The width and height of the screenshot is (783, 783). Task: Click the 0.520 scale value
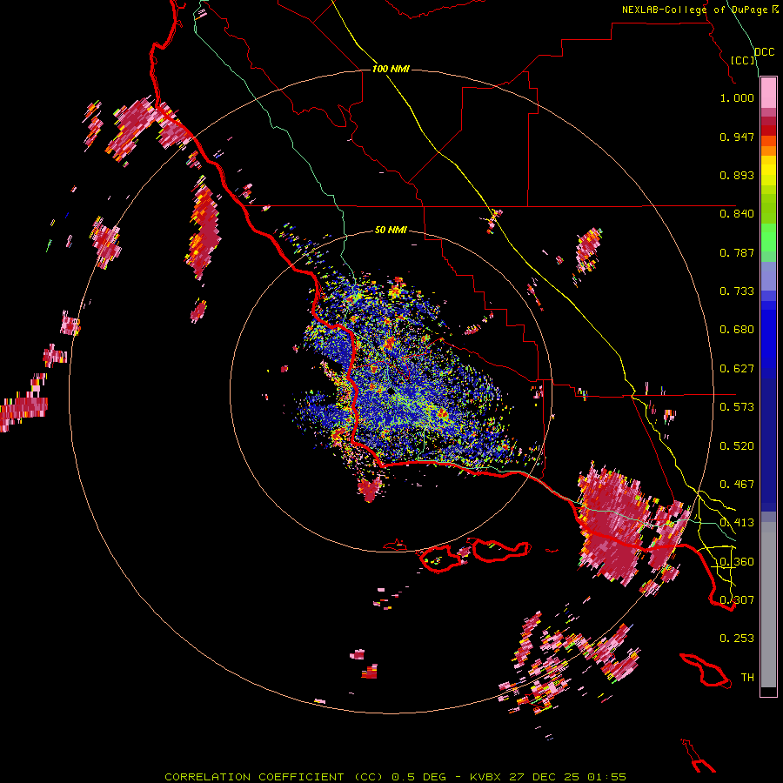click(737, 446)
